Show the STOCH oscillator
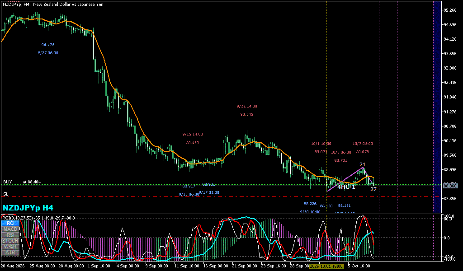Screen dimensions: 463x271 [x=11, y=241]
